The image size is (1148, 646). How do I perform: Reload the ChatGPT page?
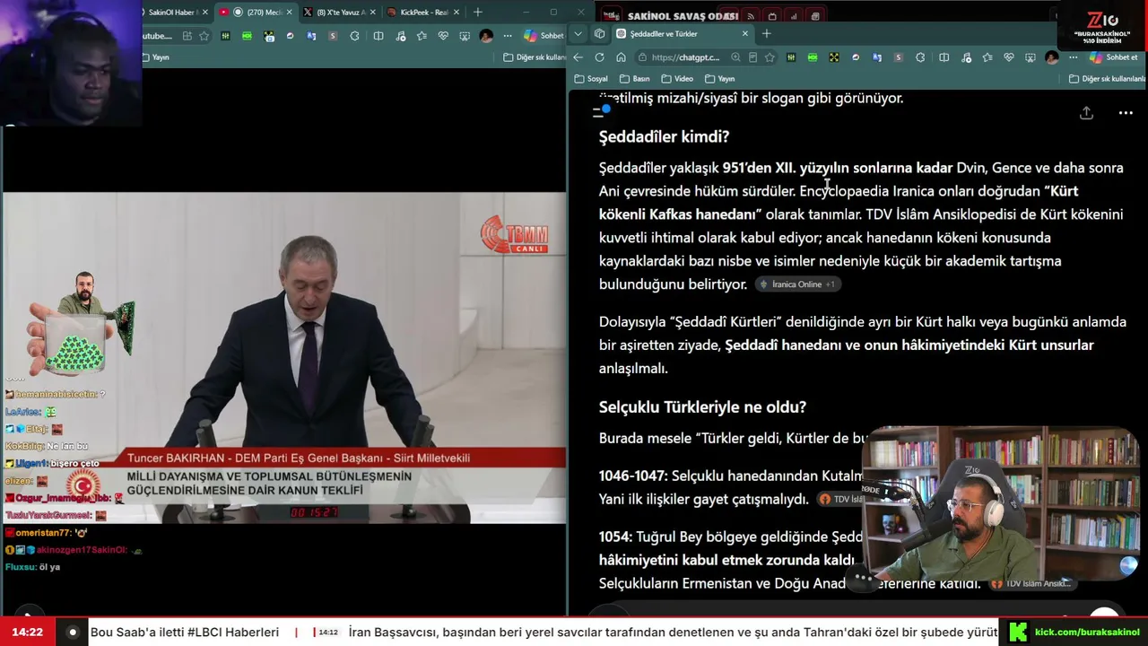point(599,57)
